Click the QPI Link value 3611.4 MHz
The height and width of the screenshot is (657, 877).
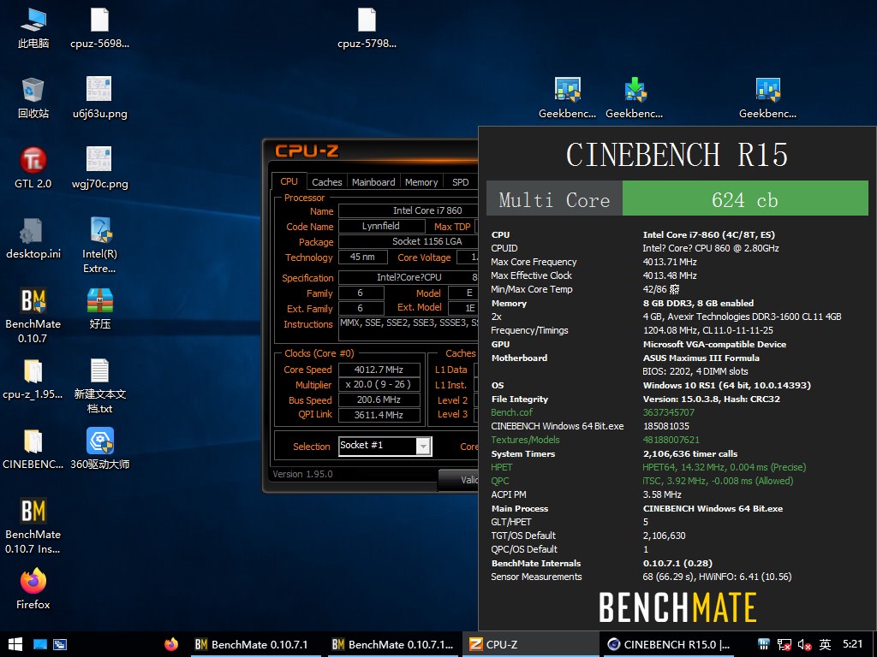pos(379,415)
